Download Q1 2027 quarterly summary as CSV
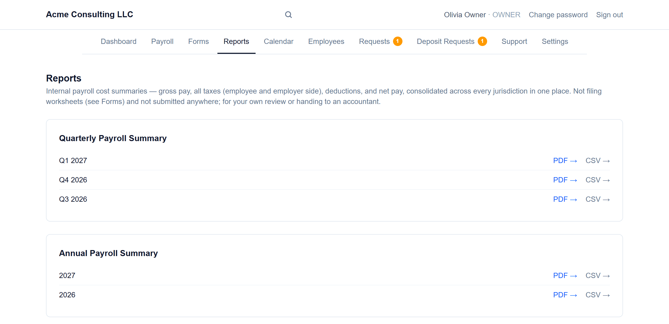The image size is (669, 324). click(598, 160)
